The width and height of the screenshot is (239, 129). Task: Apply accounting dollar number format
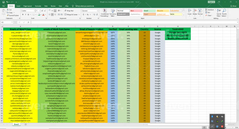coord(83,15)
